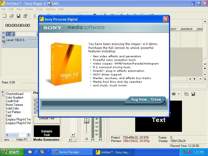Open Project Properties toolbar icon

click(25, 16)
